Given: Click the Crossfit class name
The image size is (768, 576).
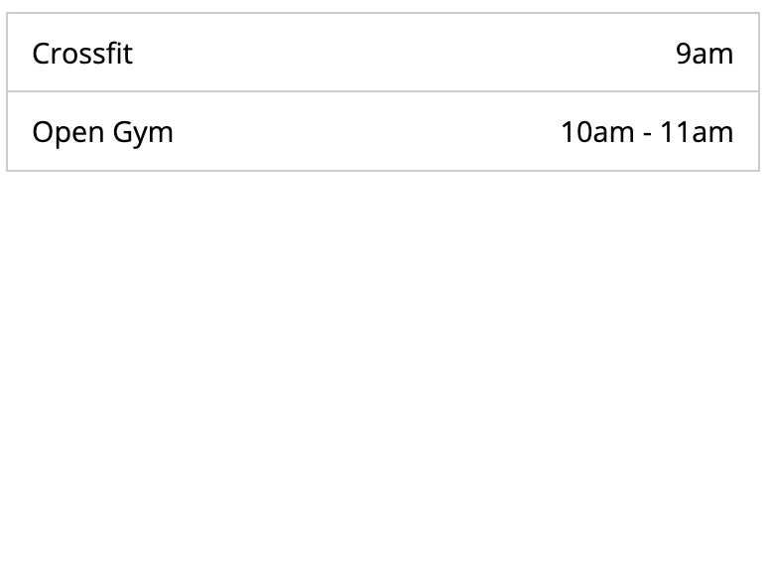Looking at the screenshot, I should click(82, 54).
